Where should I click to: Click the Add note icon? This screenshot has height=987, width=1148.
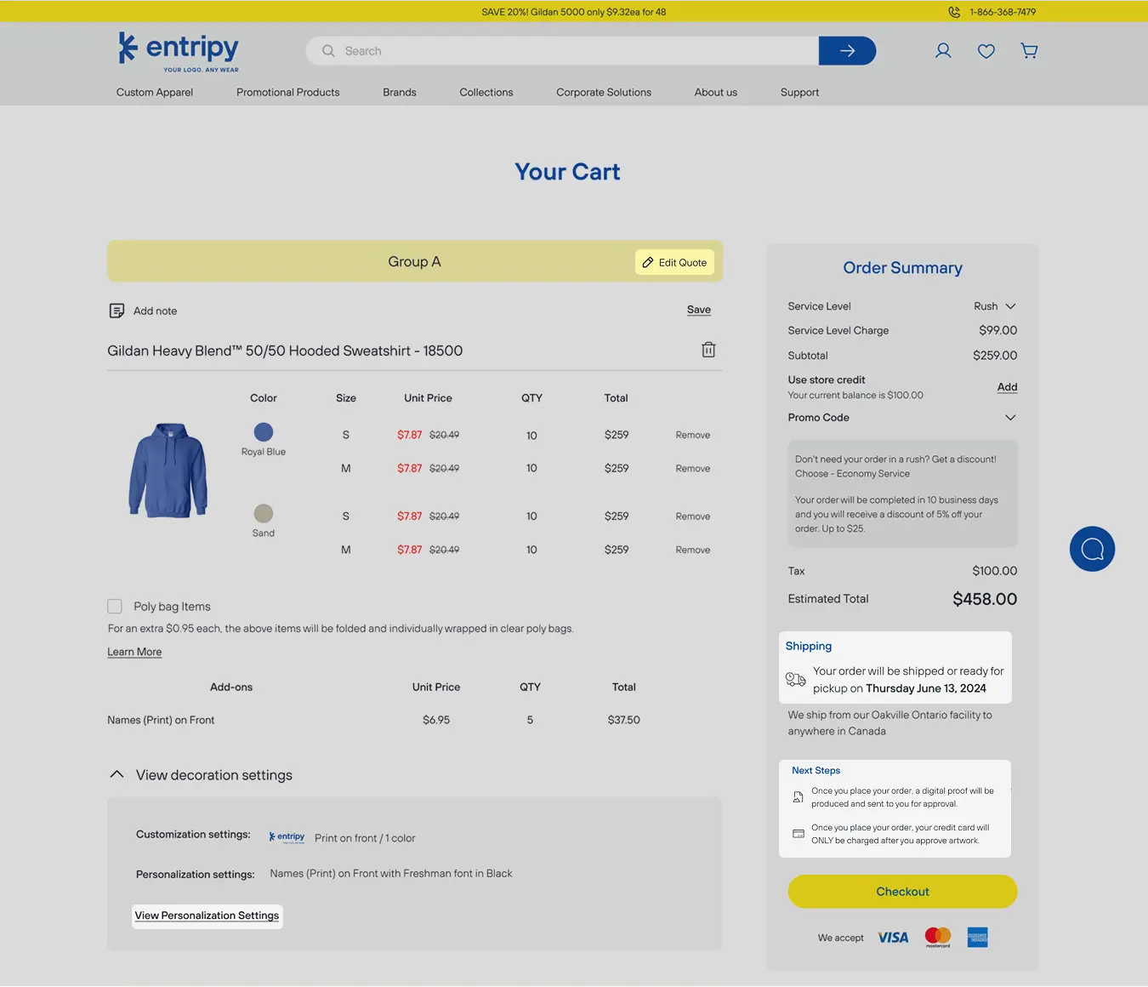117,311
